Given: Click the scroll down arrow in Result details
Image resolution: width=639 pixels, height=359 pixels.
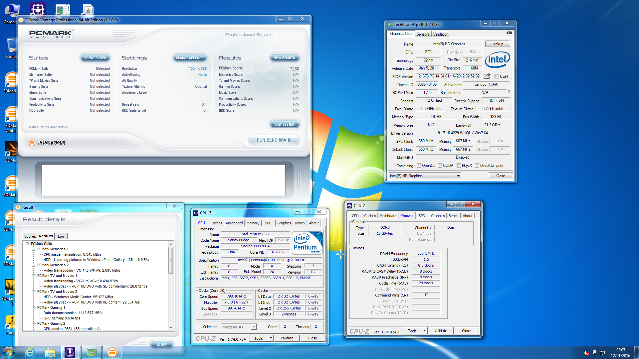Looking at the screenshot, I should click(171, 328).
